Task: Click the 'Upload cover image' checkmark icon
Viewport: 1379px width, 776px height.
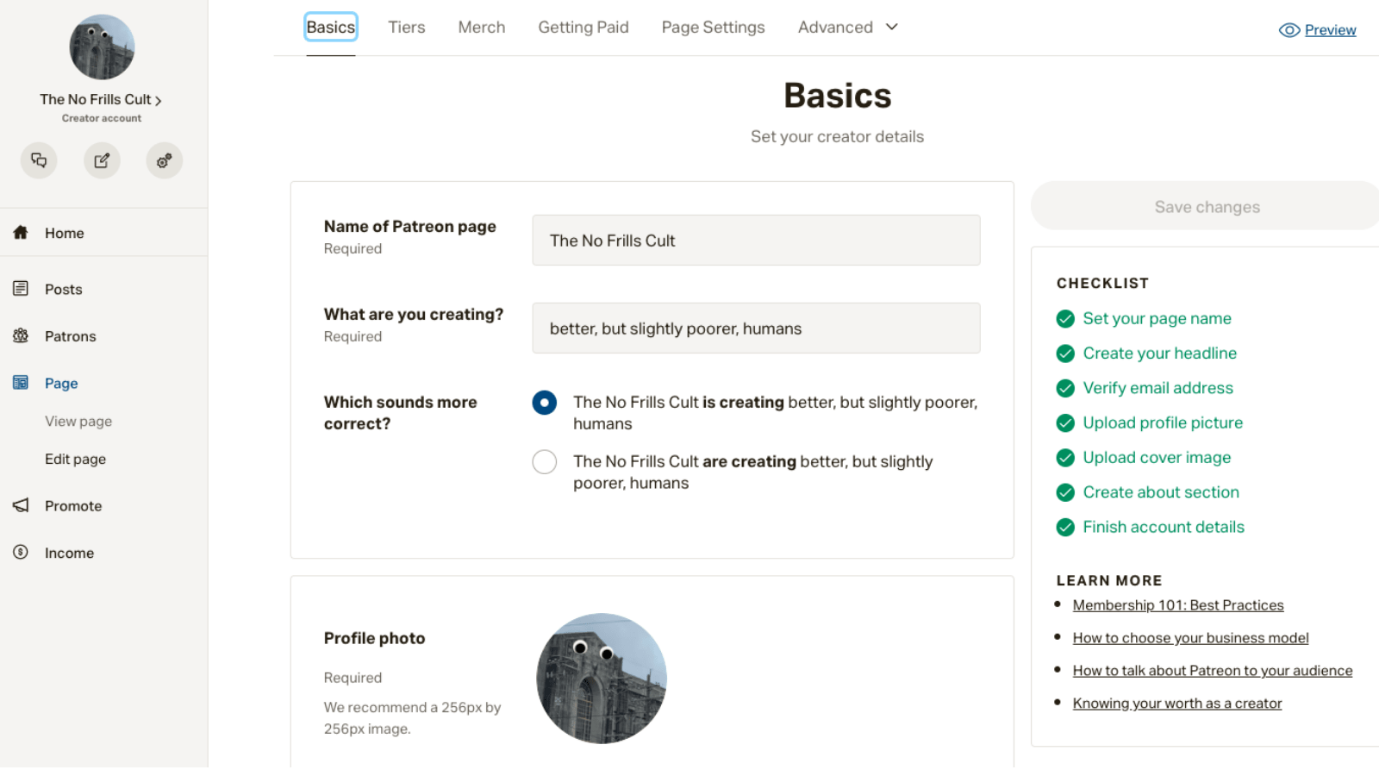Action: tap(1065, 458)
